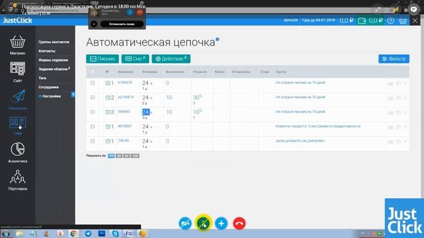The image size is (424, 238).
Task: Add a new Смс to the chain
Action: click(135, 59)
